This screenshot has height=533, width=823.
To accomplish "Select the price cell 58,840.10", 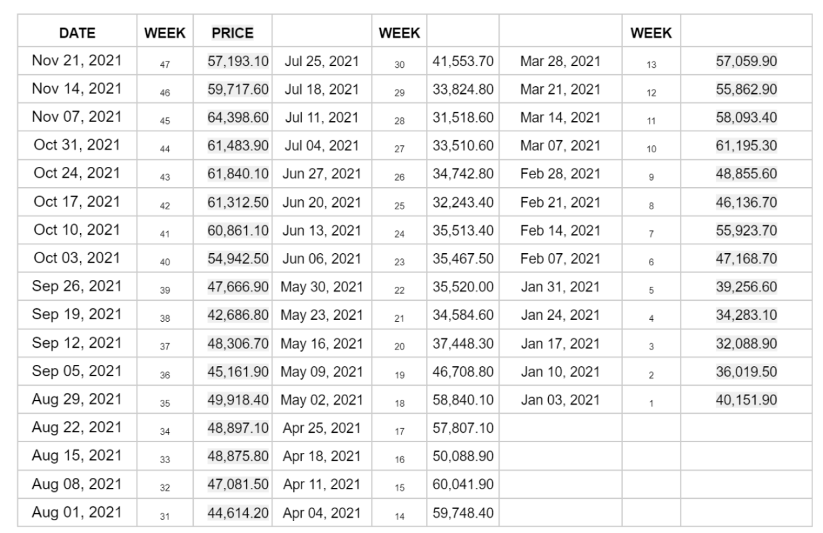I will [x=463, y=400].
